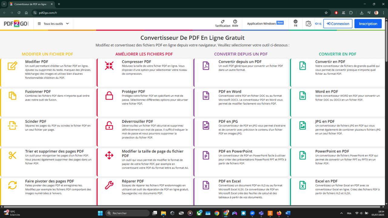
Task: Open the Aide help menu item
Action: pyautogui.click(x=235, y=24)
